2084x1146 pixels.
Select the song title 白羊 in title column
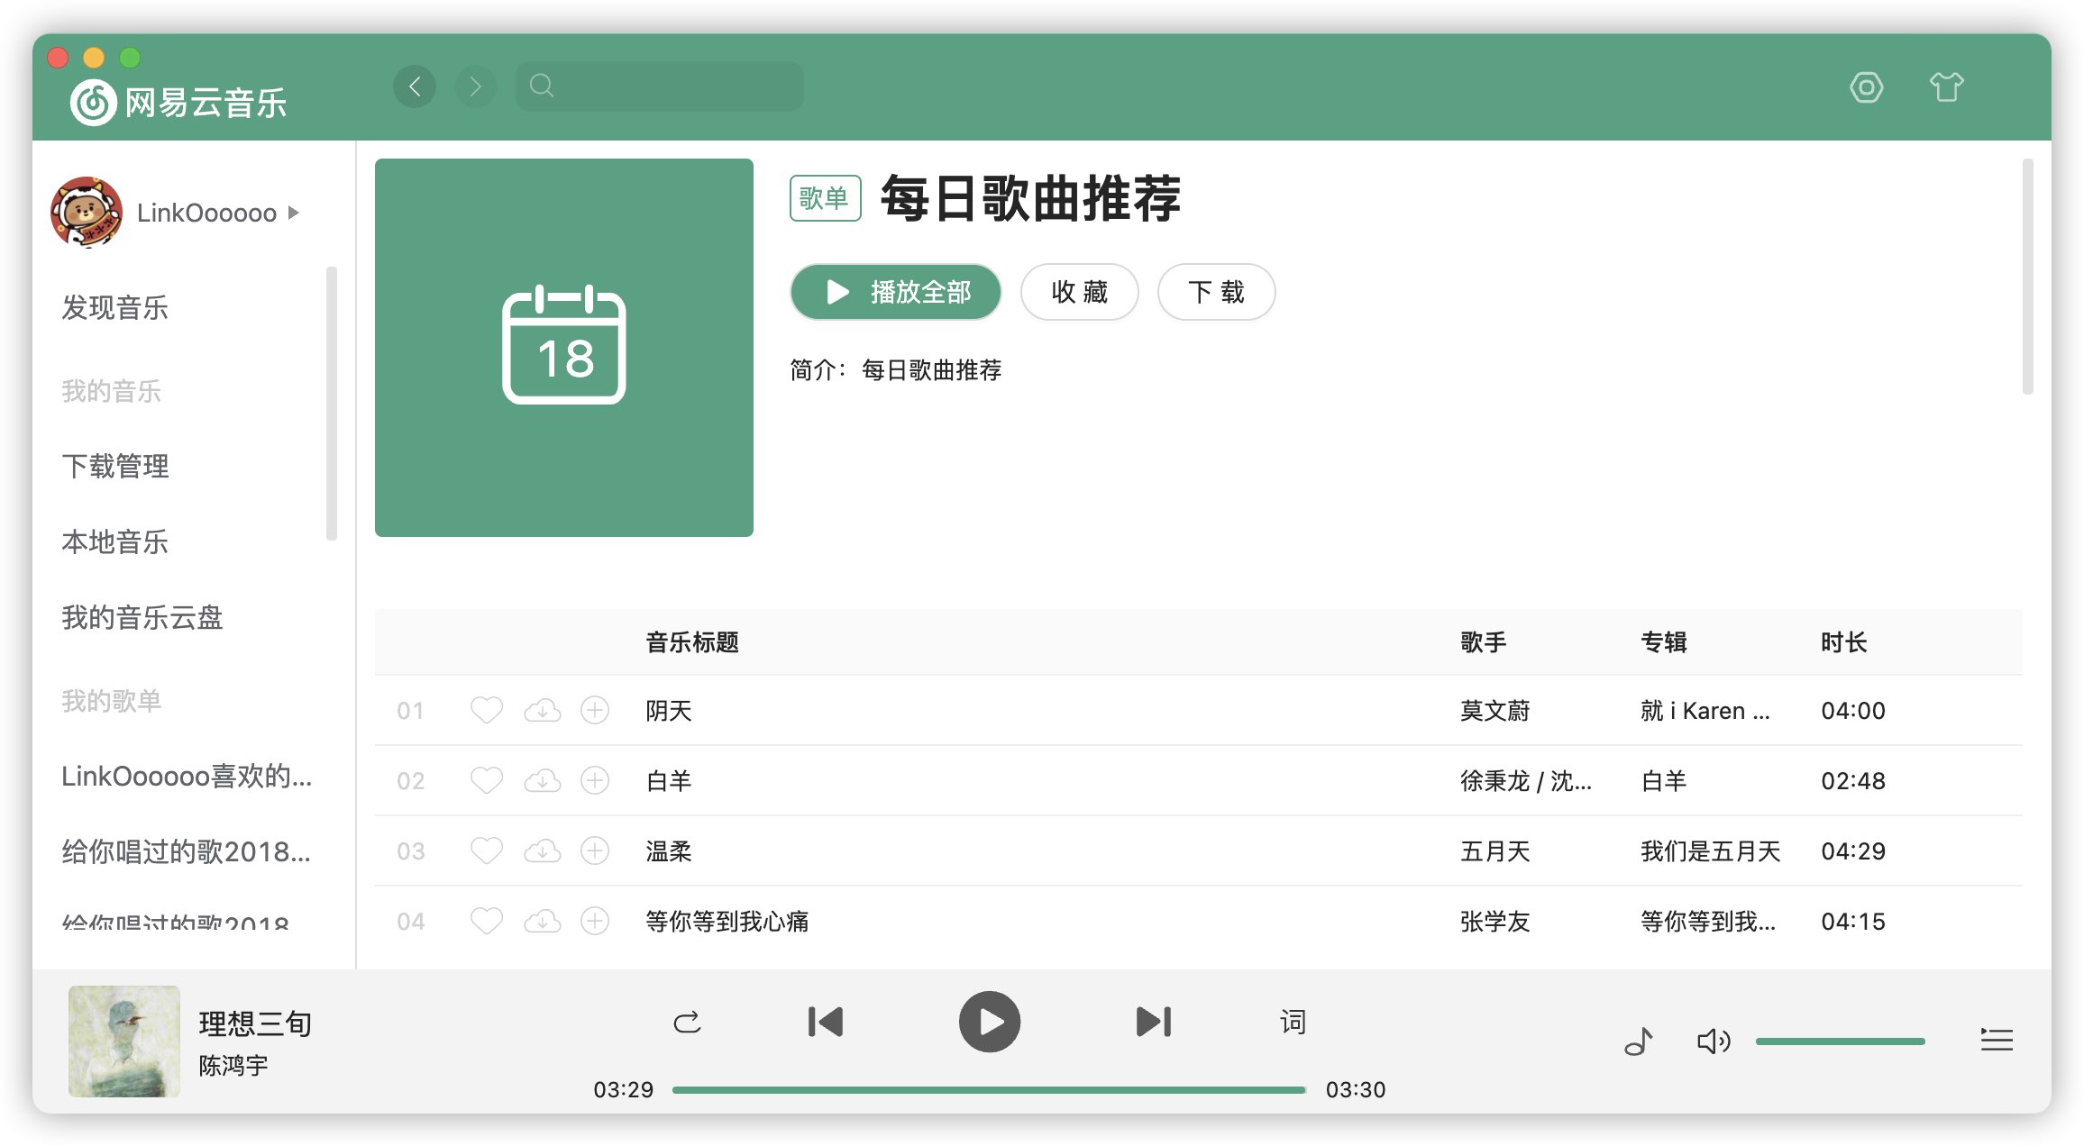669,781
